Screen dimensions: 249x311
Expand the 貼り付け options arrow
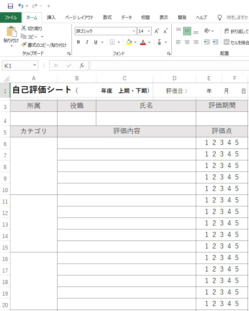[x=11, y=46]
